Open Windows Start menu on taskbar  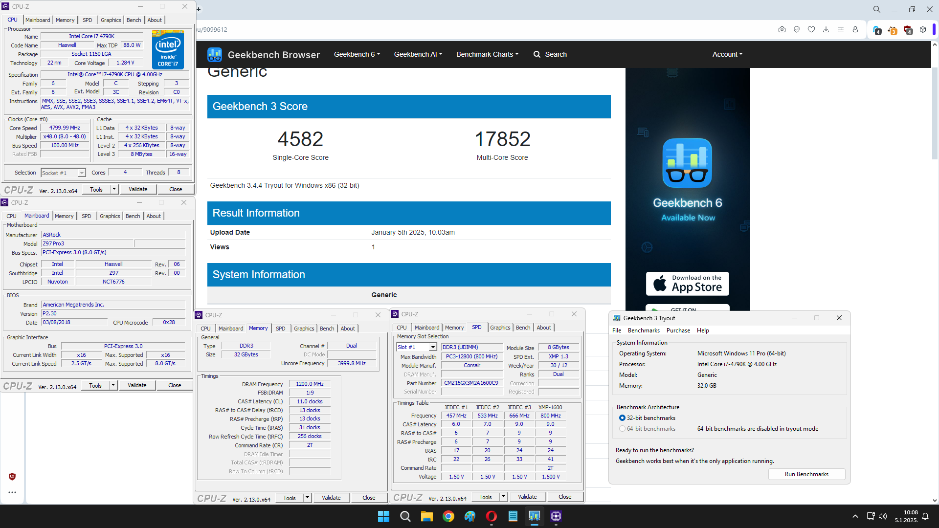(384, 516)
